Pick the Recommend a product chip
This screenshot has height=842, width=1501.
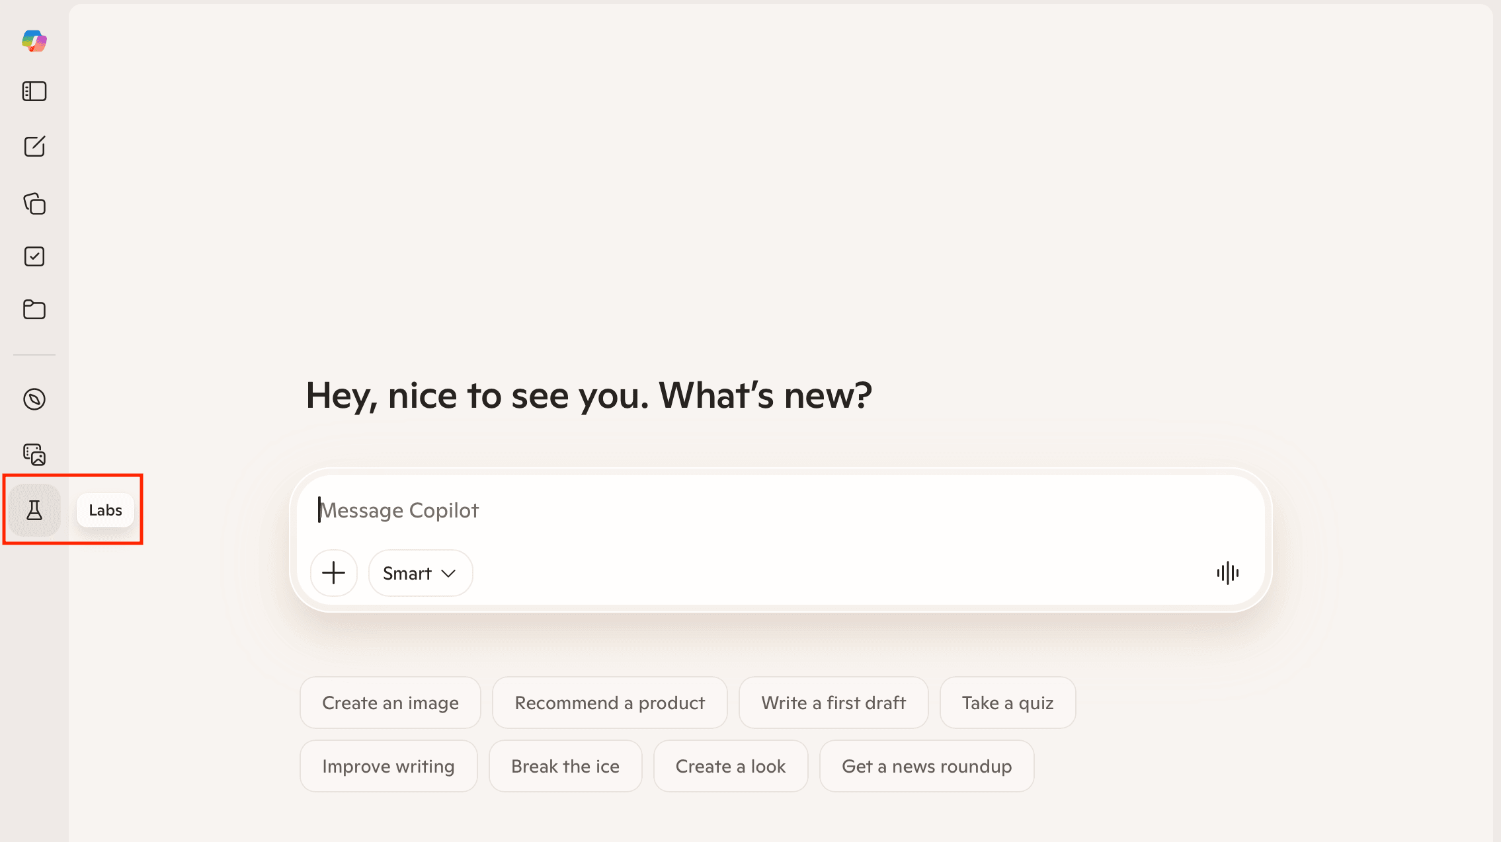(609, 703)
